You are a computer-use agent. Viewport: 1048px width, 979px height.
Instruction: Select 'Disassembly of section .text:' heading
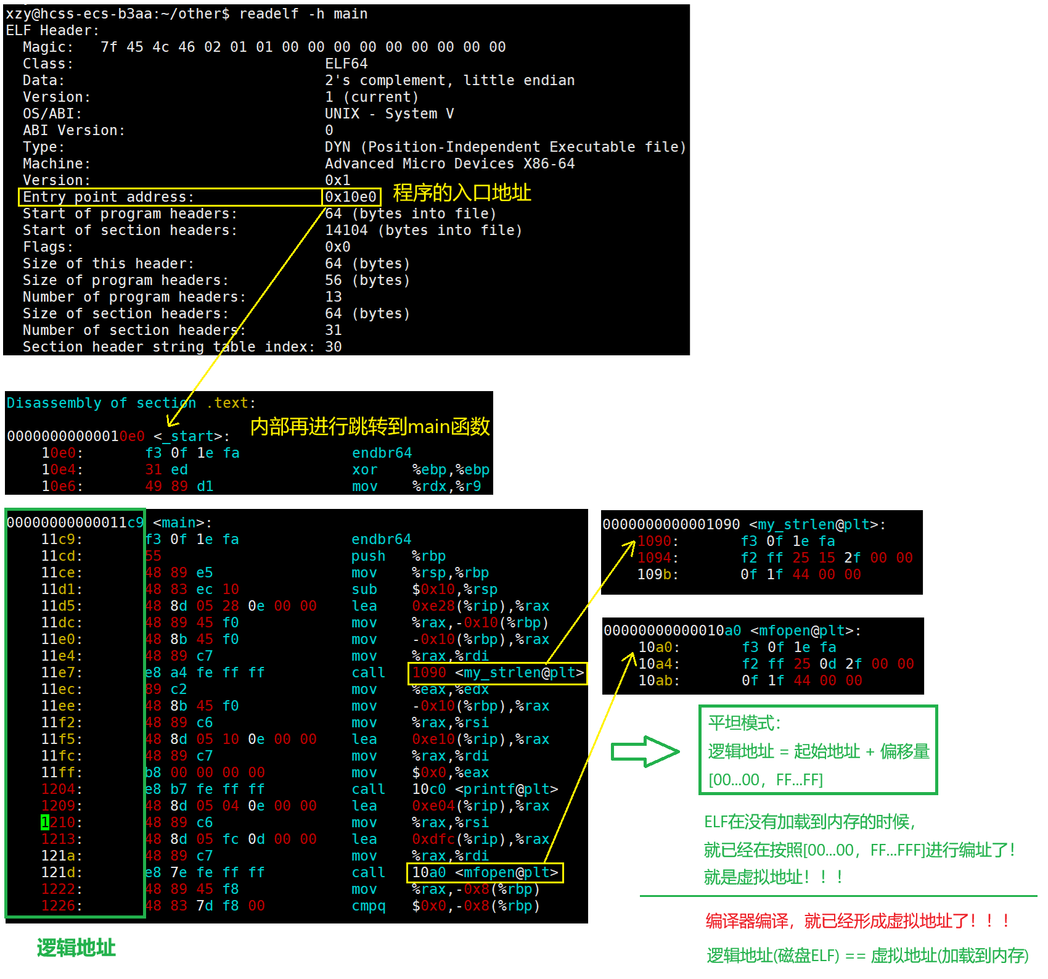(131, 403)
